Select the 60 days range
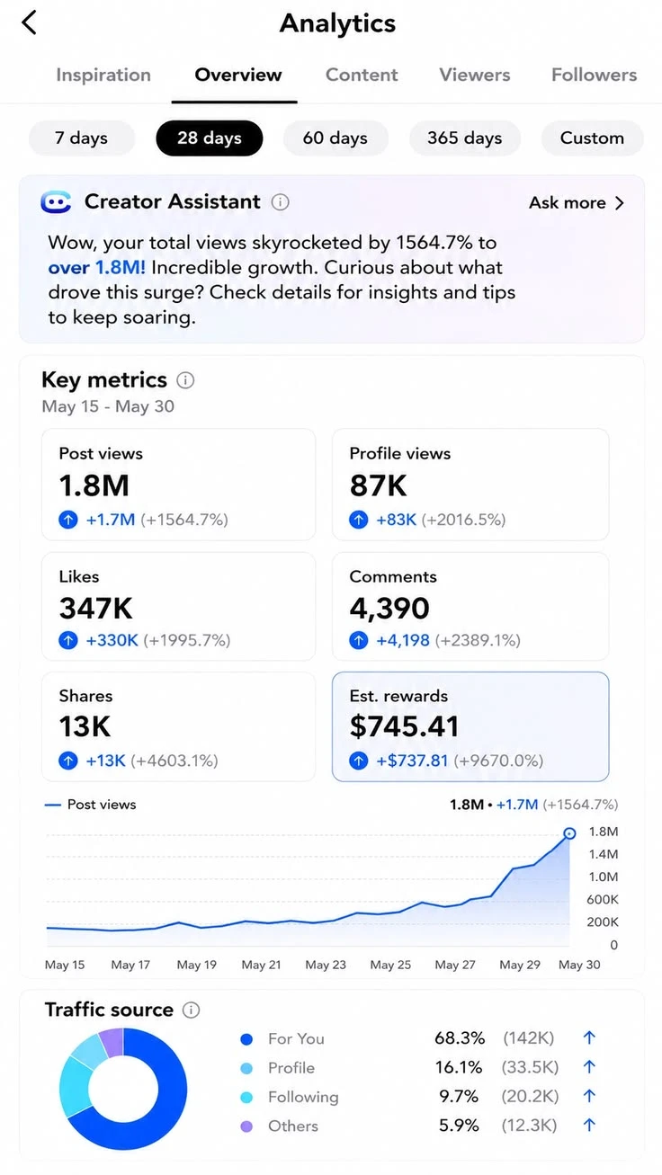This screenshot has height=1175, width=662. [335, 138]
